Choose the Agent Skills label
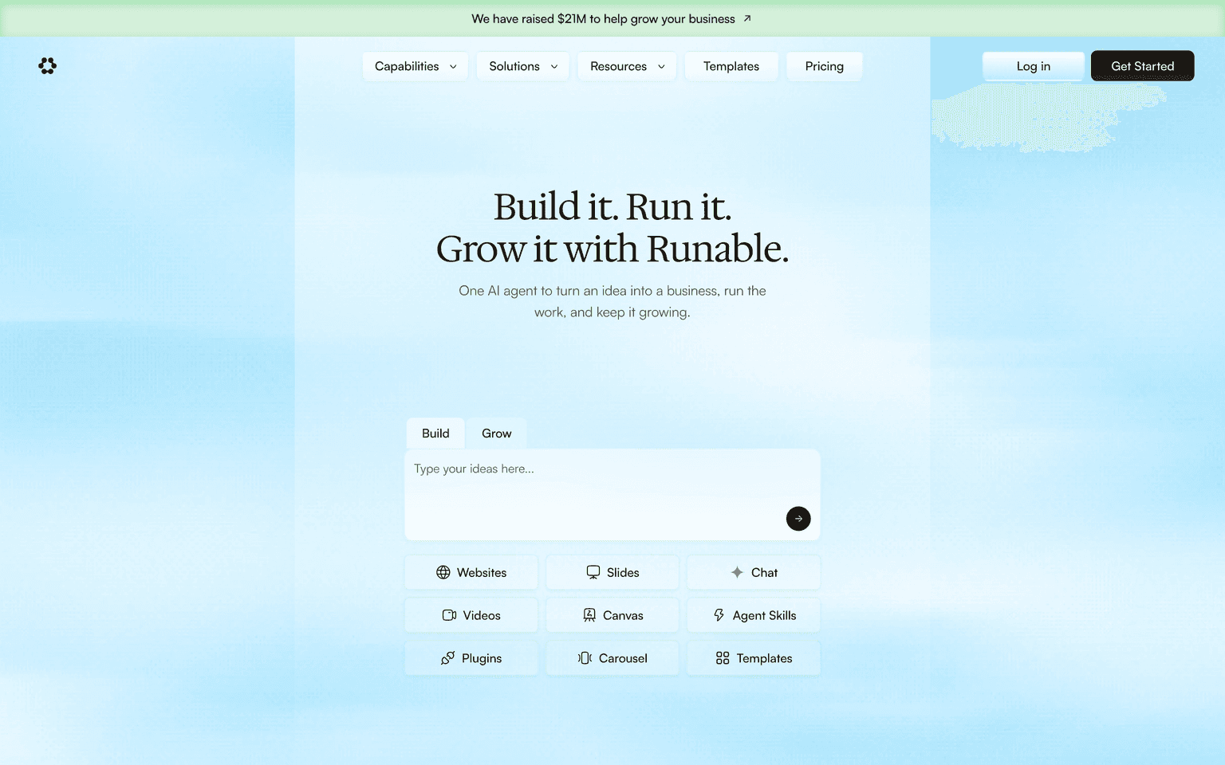Viewport: 1225px width, 765px height. point(764,615)
